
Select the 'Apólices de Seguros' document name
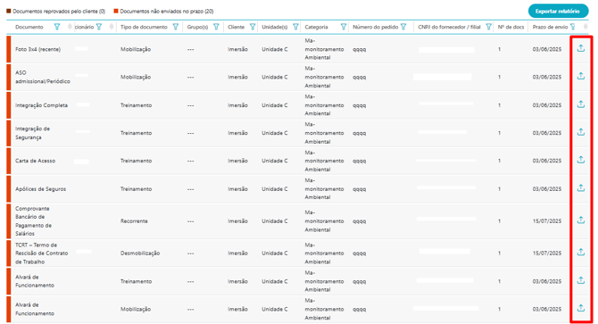tap(40, 189)
